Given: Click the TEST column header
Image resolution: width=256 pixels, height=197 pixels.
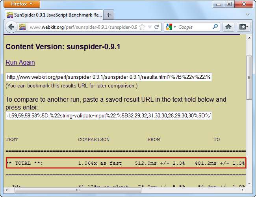Looking at the screenshot, I should click(x=12, y=139).
